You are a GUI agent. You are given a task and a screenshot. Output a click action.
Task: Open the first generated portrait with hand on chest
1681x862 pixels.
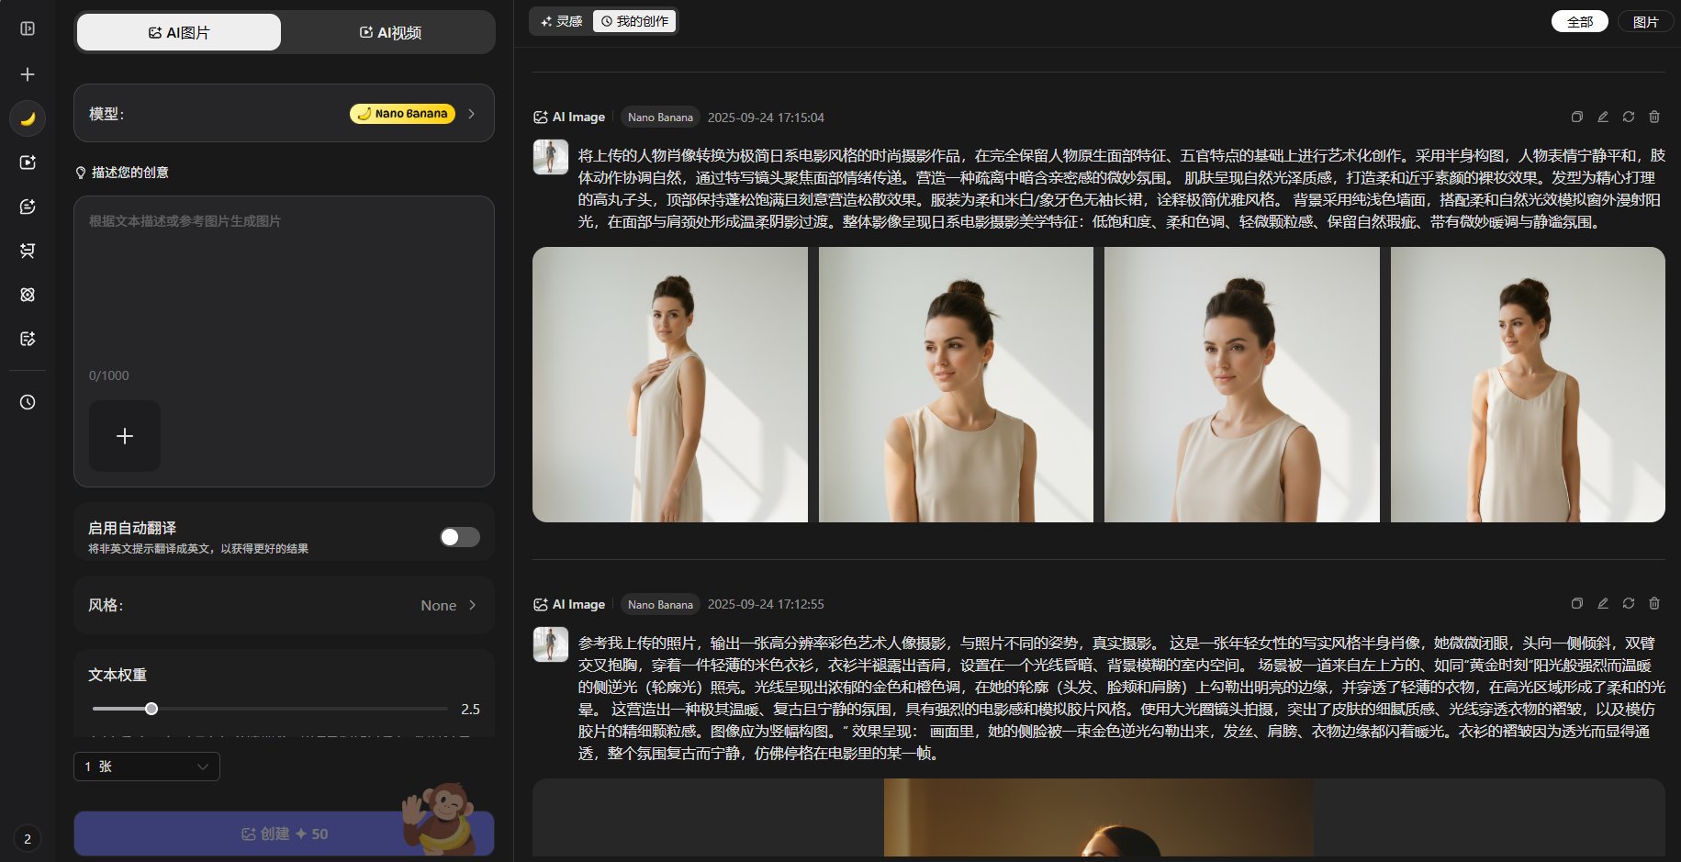(x=670, y=385)
